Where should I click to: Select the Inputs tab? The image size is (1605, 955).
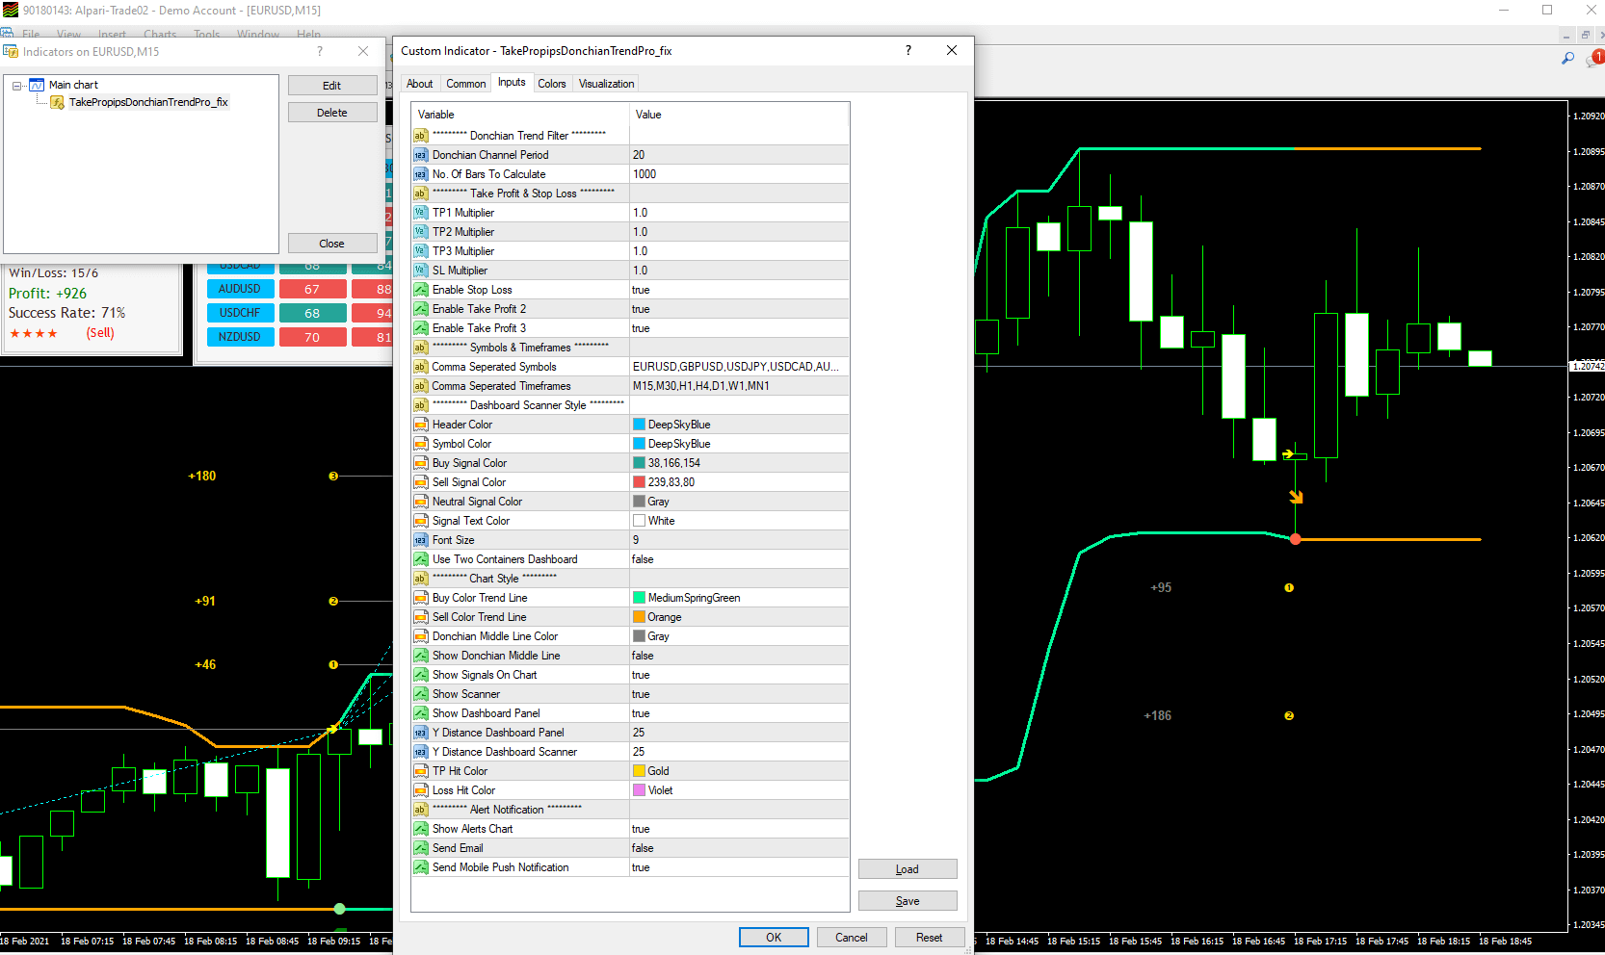512,83
